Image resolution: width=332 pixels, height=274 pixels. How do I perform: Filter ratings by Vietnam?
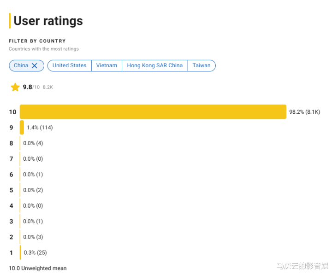coord(107,65)
